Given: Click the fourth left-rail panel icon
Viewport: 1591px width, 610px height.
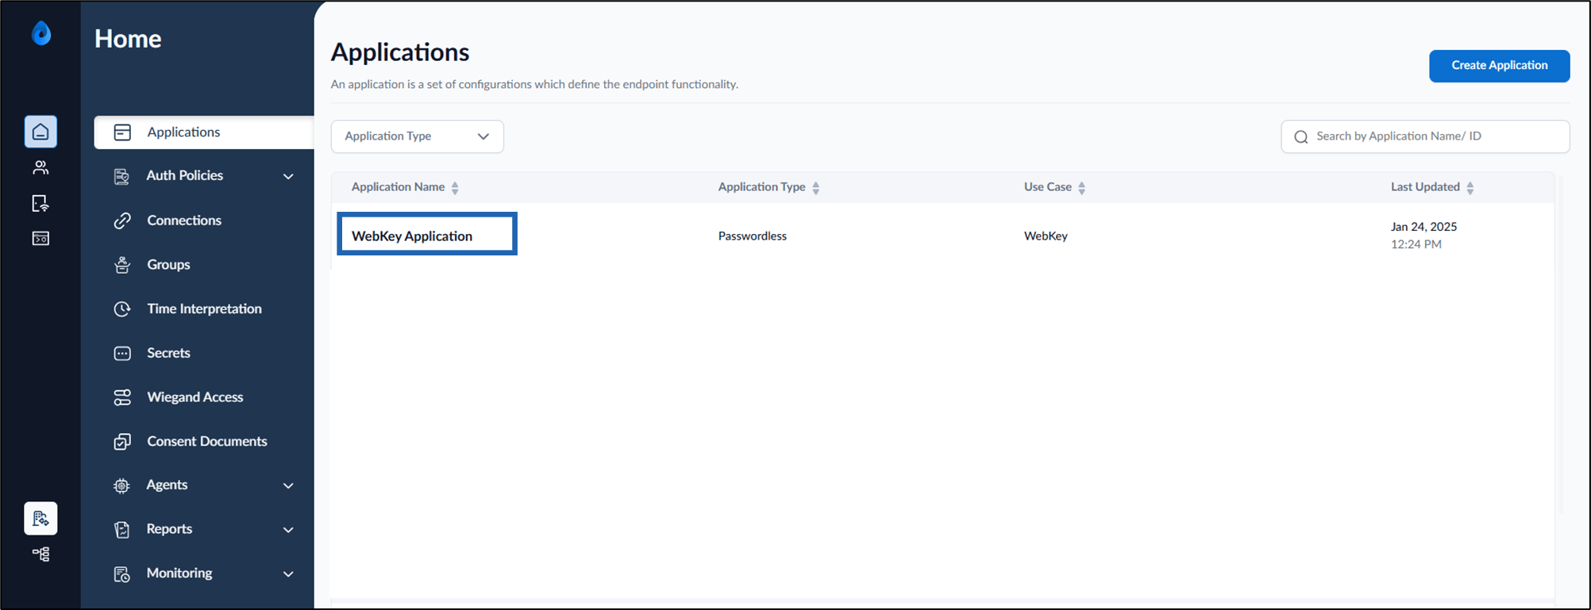Looking at the screenshot, I should tap(40, 238).
